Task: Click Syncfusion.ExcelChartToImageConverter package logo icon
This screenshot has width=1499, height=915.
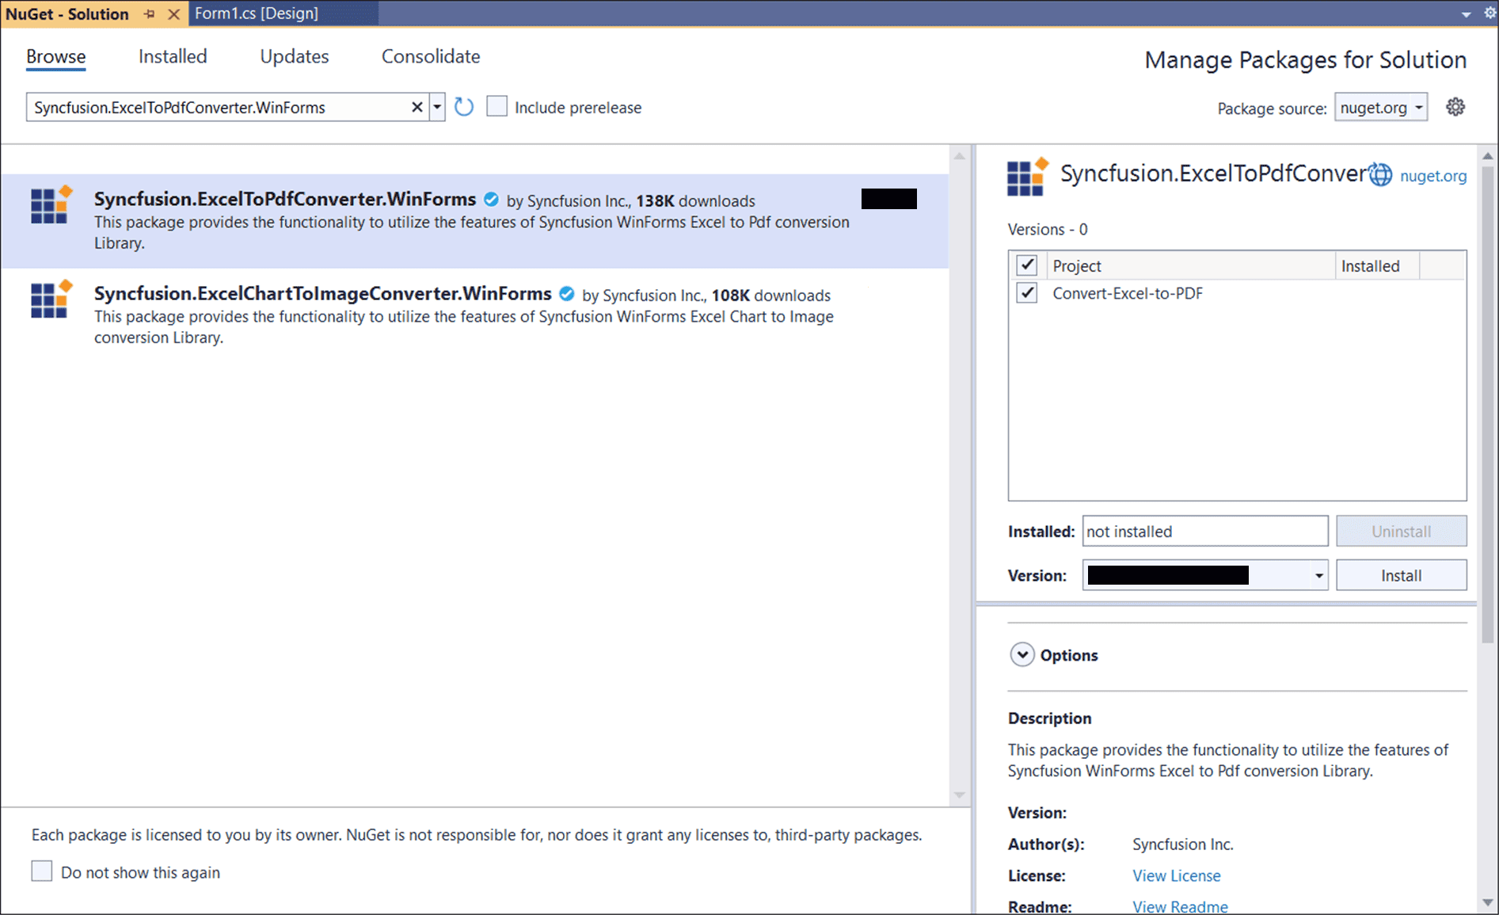Action: (x=51, y=299)
